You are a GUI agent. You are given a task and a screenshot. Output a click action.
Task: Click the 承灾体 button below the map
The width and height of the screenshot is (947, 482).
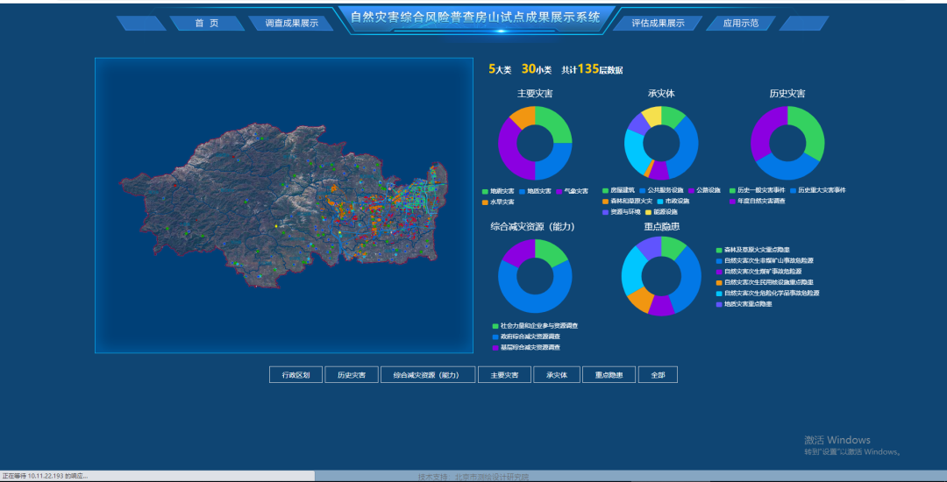click(557, 375)
